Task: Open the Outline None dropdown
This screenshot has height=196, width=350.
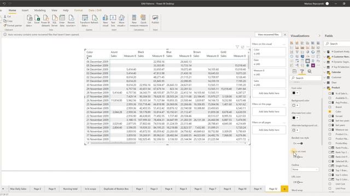Action: point(305,169)
